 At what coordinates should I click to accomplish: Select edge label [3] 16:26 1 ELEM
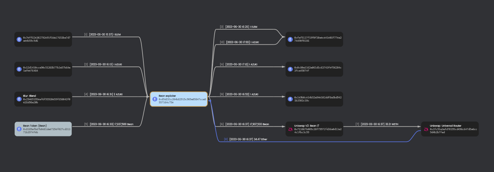click(x=238, y=27)
